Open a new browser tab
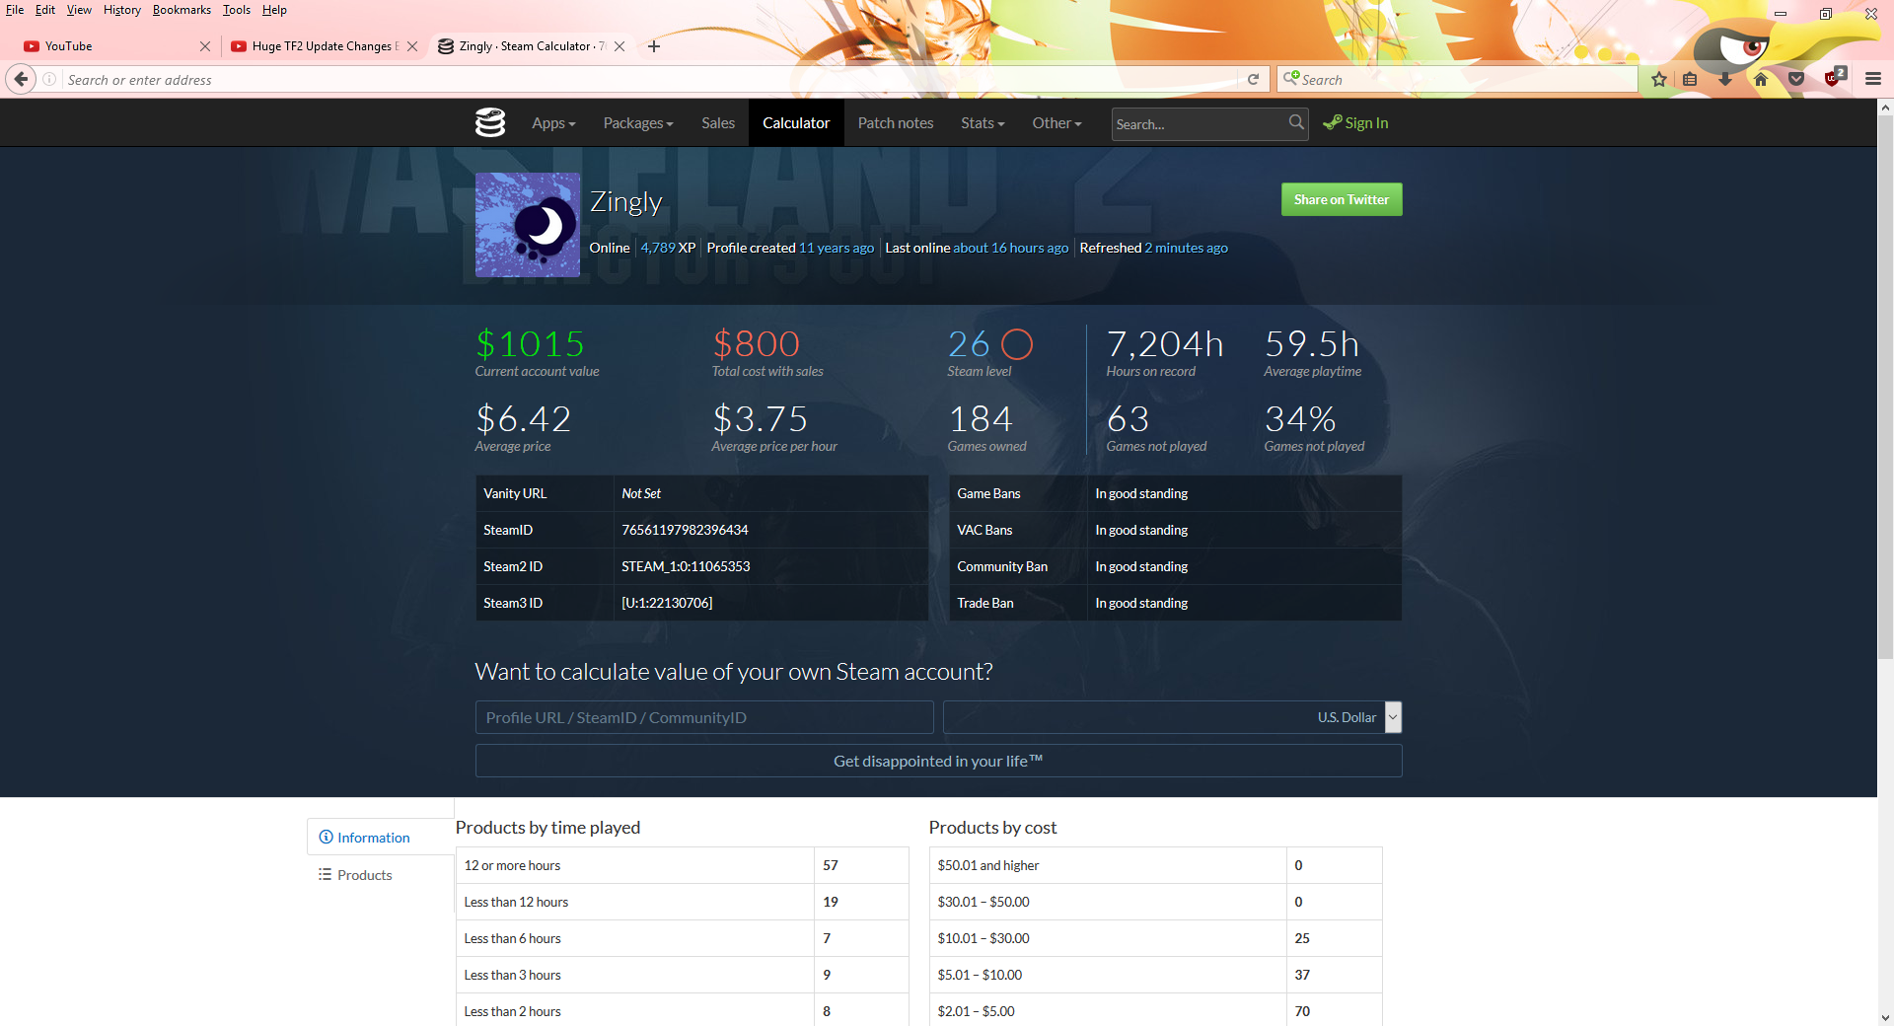1894x1026 pixels. pyautogui.click(x=653, y=46)
